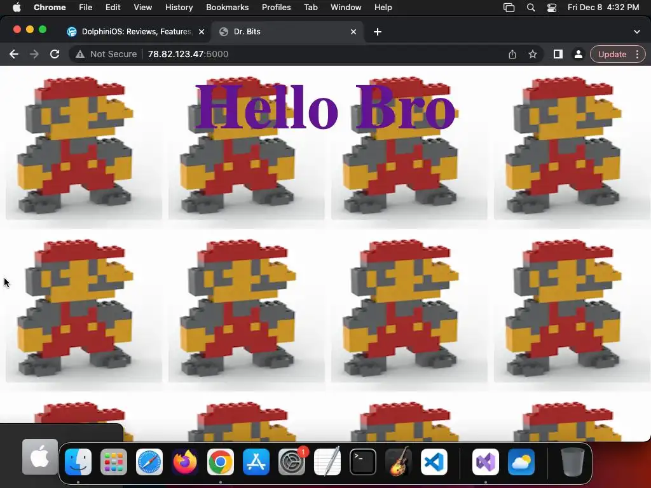Open the Chrome profile icon
Image resolution: width=651 pixels, height=488 pixels.
[x=578, y=54]
